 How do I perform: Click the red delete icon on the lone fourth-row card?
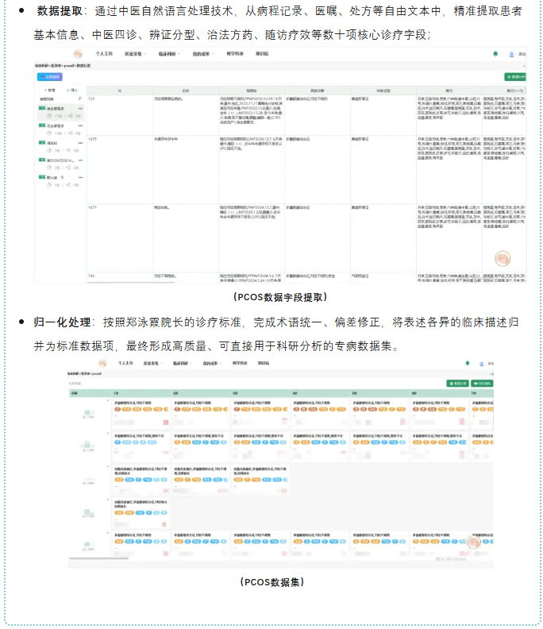(x=164, y=524)
